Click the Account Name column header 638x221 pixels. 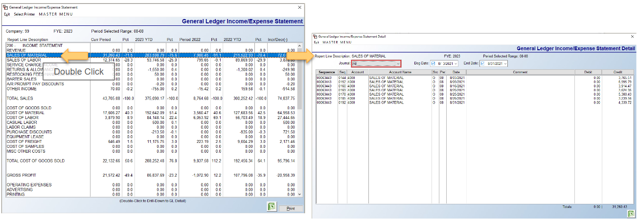(x=399, y=72)
